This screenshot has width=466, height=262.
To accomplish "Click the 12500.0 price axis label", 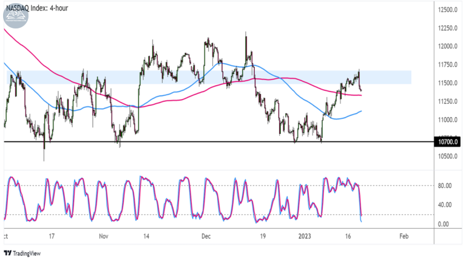I will [x=448, y=10].
